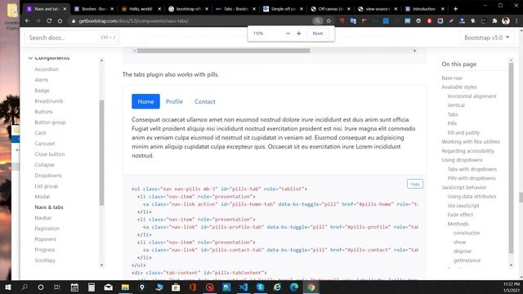Select the Contact pill tab
This screenshot has height=294, width=523.
pyautogui.click(x=205, y=101)
